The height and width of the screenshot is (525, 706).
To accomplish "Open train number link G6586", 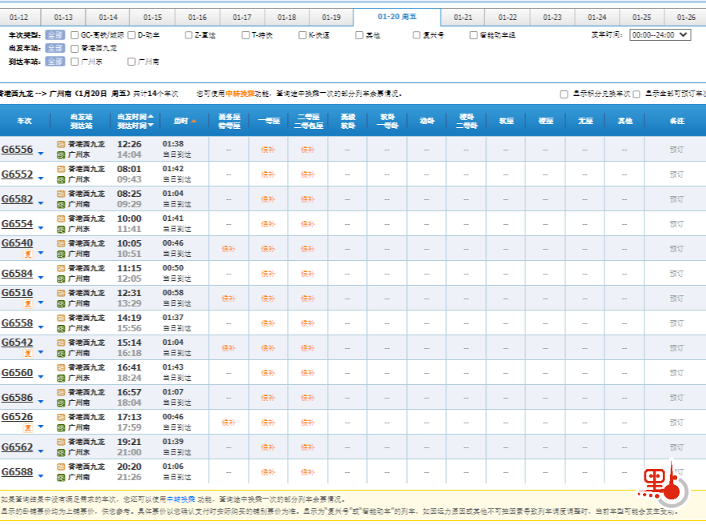I will [x=17, y=398].
